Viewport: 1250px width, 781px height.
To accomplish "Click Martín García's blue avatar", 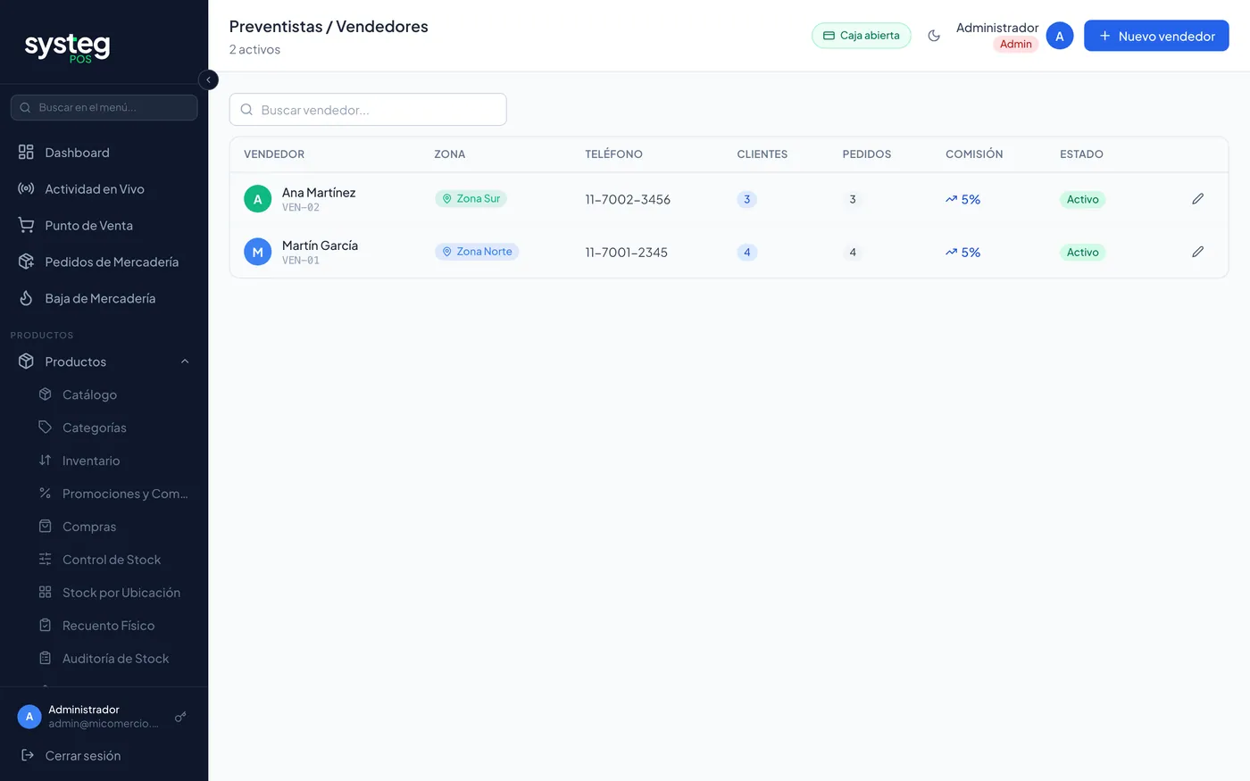I will [258, 252].
